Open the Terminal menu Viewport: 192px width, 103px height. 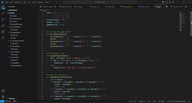[40, 2]
